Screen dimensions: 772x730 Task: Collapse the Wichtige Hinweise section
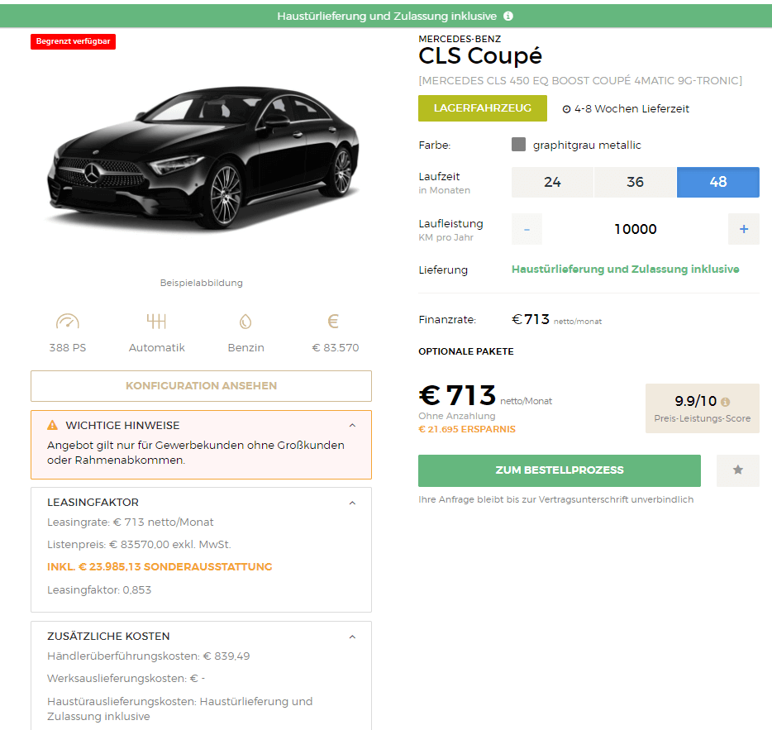[352, 426]
